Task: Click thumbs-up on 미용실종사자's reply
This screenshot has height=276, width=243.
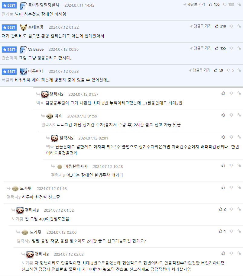Action: pos(223,165)
